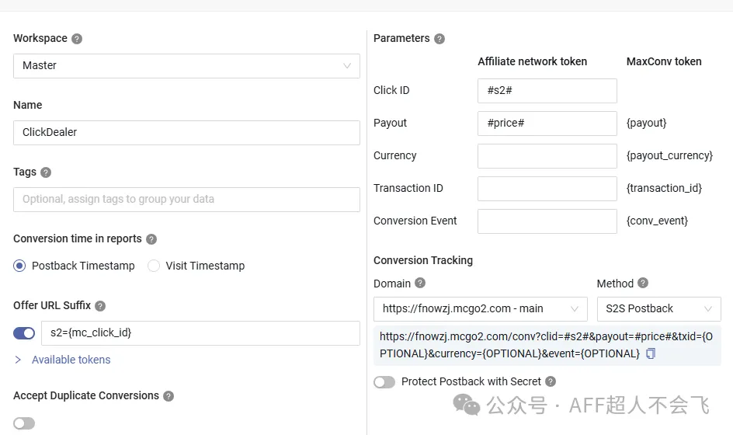The width and height of the screenshot is (733, 435).
Task: Open the S2S Postback method dropdown
Action: pyautogui.click(x=658, y=309)
